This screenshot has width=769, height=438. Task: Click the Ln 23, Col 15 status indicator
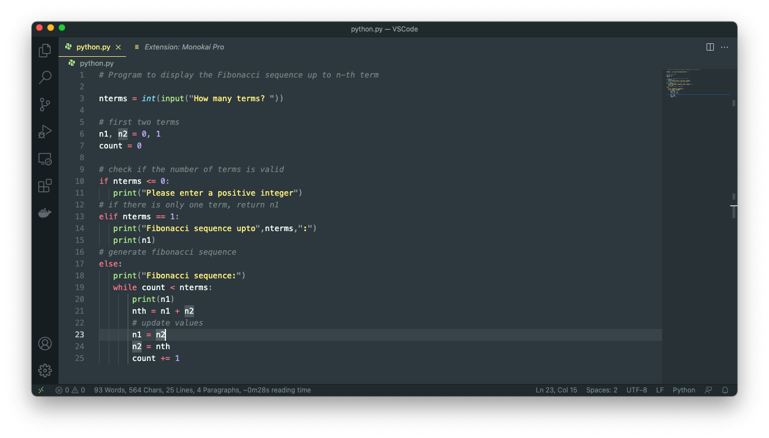point(556,390)
